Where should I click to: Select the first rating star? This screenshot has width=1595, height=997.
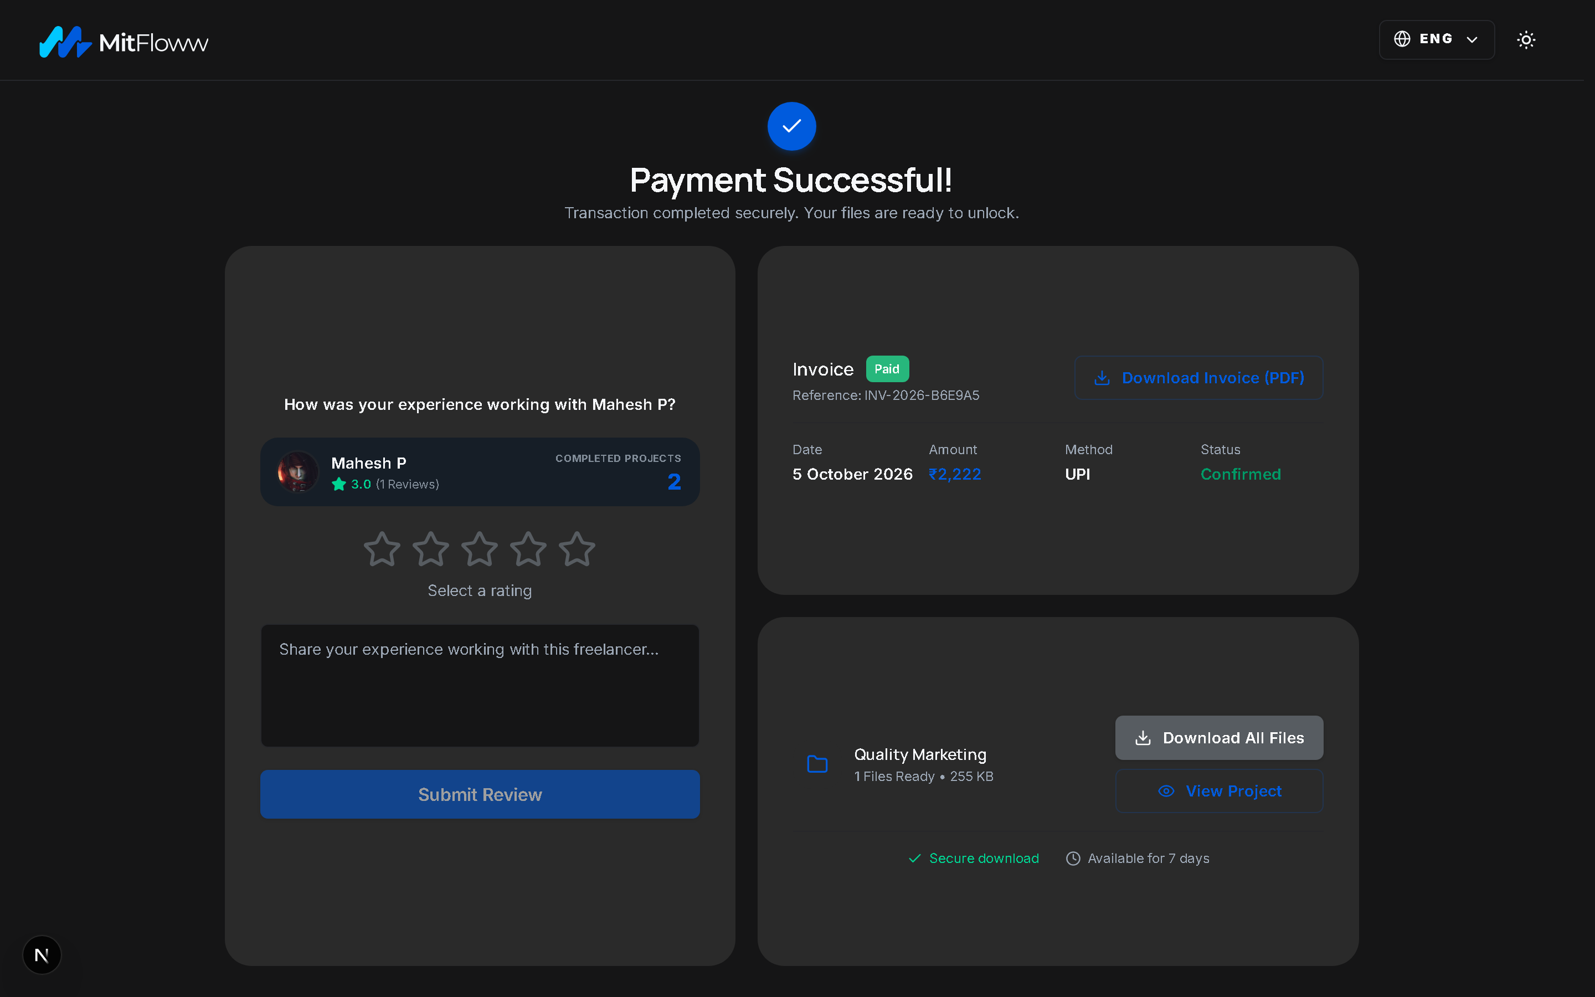(382, 549)
